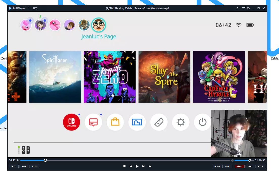Play the video
This screenshot has height=182, width=279.
pyautogui.click(x=137, y=166)
